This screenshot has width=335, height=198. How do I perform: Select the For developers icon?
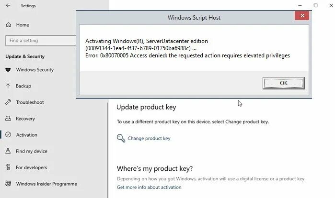point(8,167)
